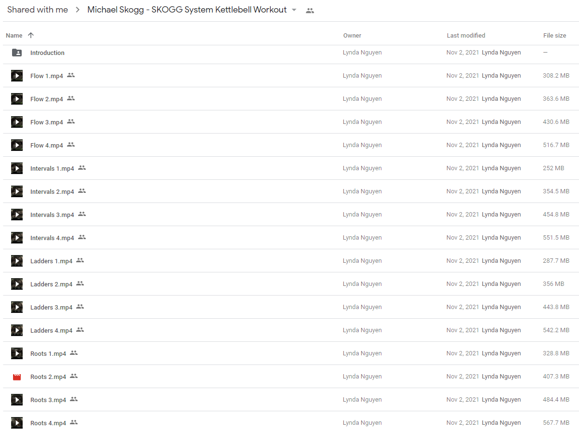This screenshot has height=432, width=579.
Task: Select the file name Flow 2.mp4
Action: pos(47,99)
